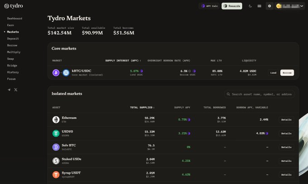Viewport: 308px width, 184px height.
Task: Click the Ethereum token icon
Action: click(x=56, y=120)
